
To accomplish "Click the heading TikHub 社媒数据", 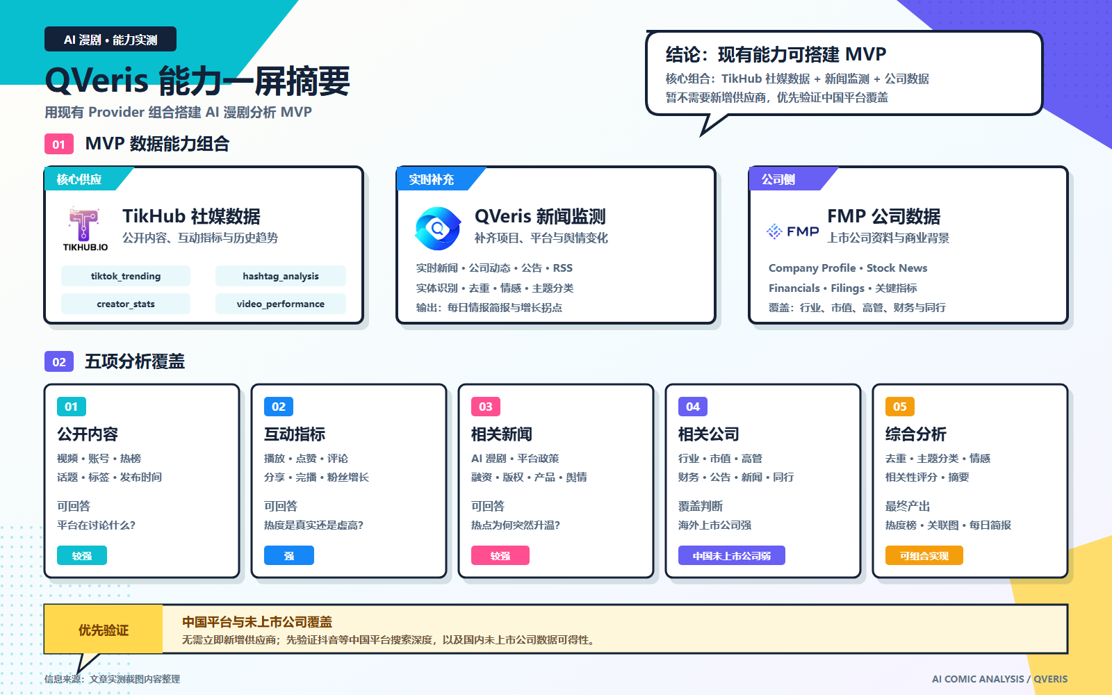I will click(191, 216).
